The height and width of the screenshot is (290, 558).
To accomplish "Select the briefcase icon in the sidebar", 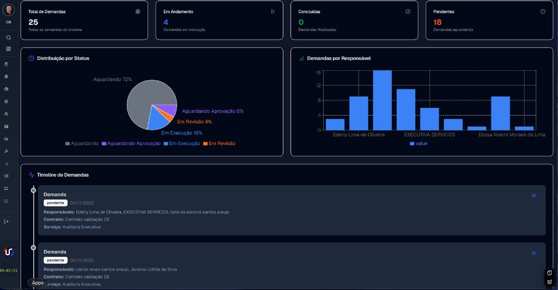I will point(6,89).
